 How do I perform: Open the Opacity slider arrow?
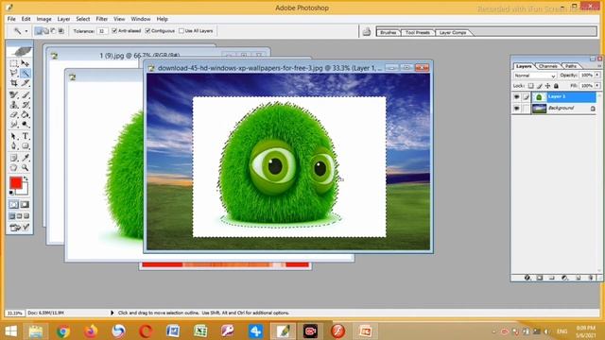597,75
